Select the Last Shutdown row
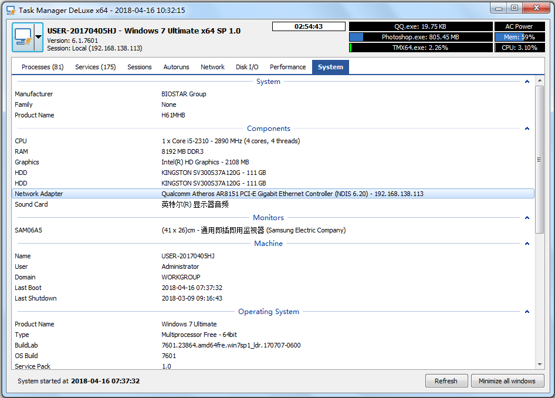This screenshot has width=555, height=398. pos(273,298)
